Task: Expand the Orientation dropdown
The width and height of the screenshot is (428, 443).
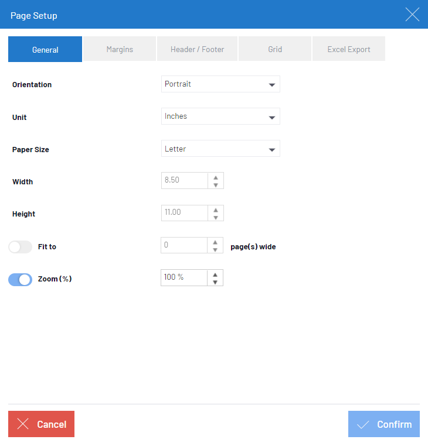Action: (x=220, y=84)
